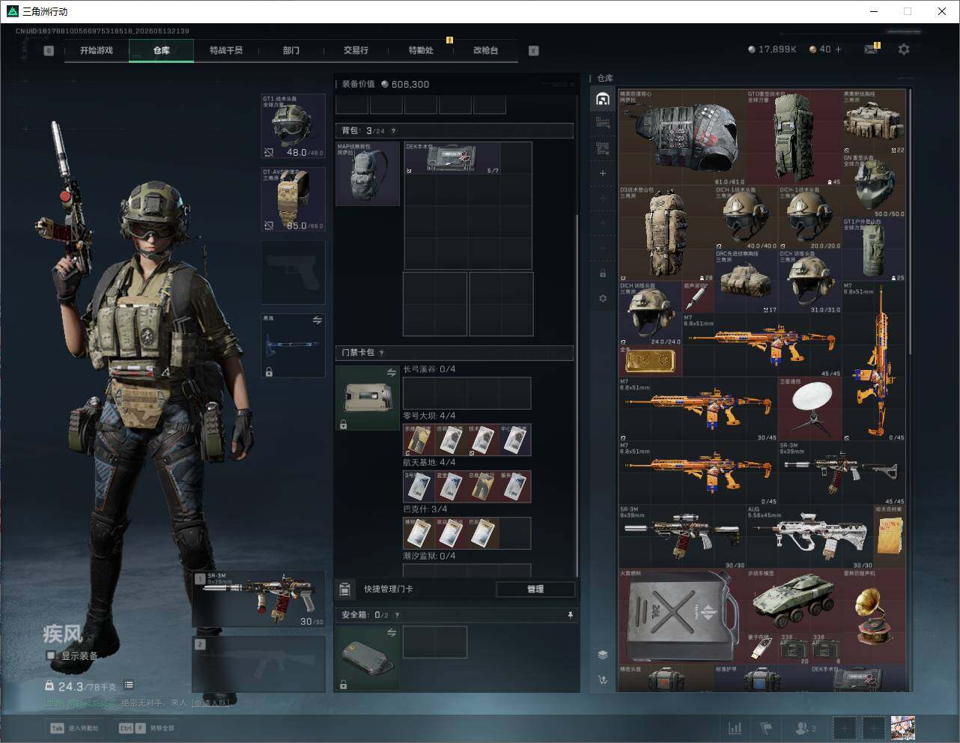
Task: Select the safe box container slot
Action: point(368,658)
